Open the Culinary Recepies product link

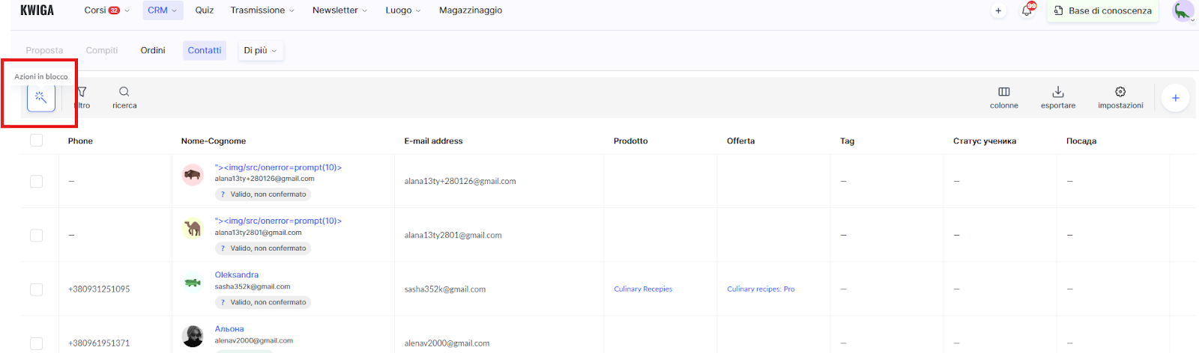tap(642, 289)
